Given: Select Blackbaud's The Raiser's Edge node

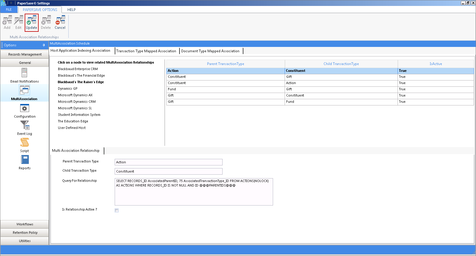Looking at the screenshot, I should point(81,82).
